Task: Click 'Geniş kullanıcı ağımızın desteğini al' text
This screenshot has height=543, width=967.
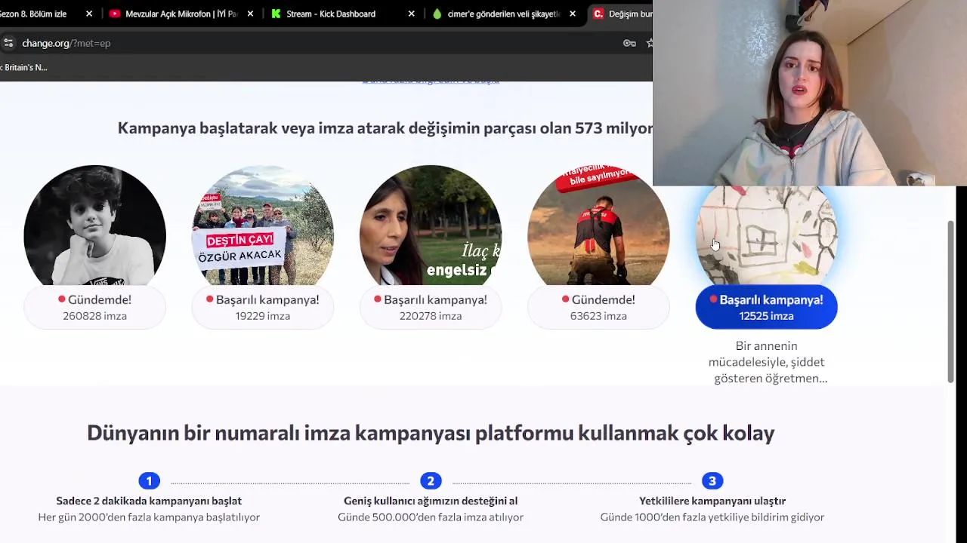Action: (x=431, y=501)
